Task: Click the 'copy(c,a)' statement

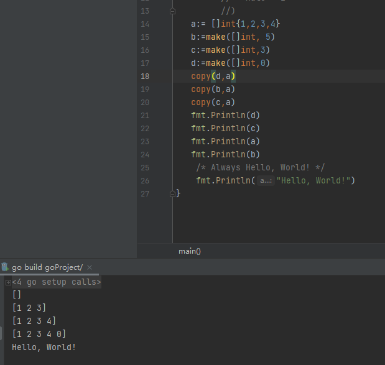Action: pyautogui.click(x=213, y=103)
